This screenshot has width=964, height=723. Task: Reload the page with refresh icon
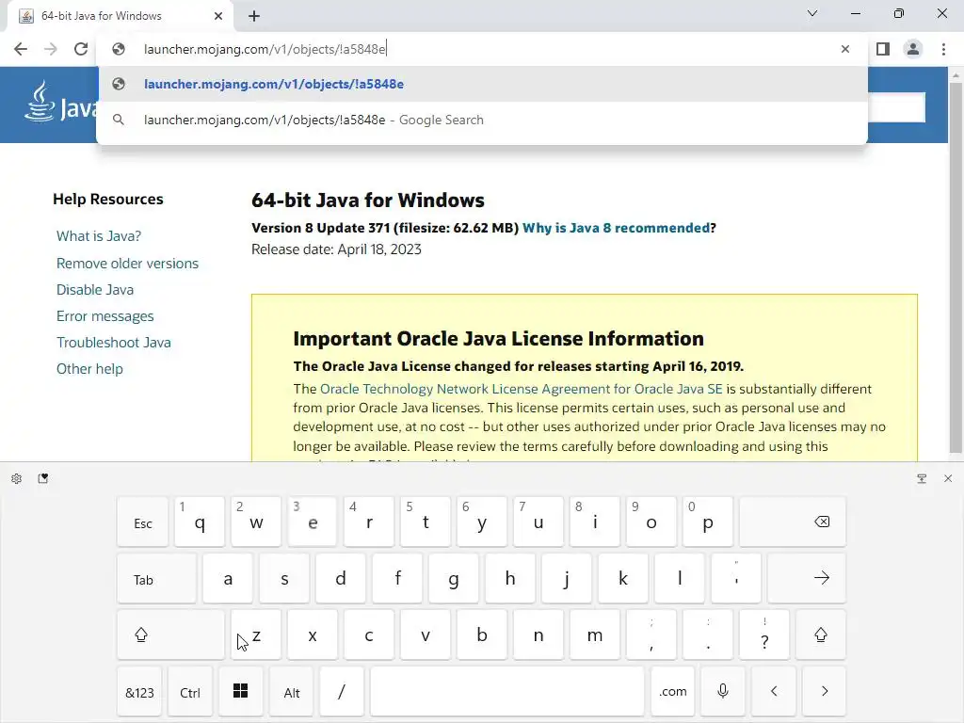(x=81, y=49)
